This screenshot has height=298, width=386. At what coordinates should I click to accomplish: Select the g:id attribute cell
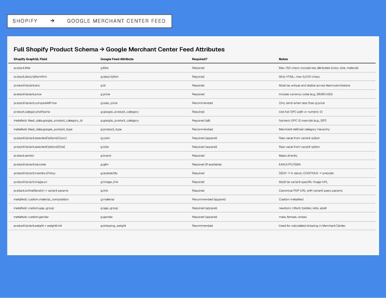tap(103, 86)
